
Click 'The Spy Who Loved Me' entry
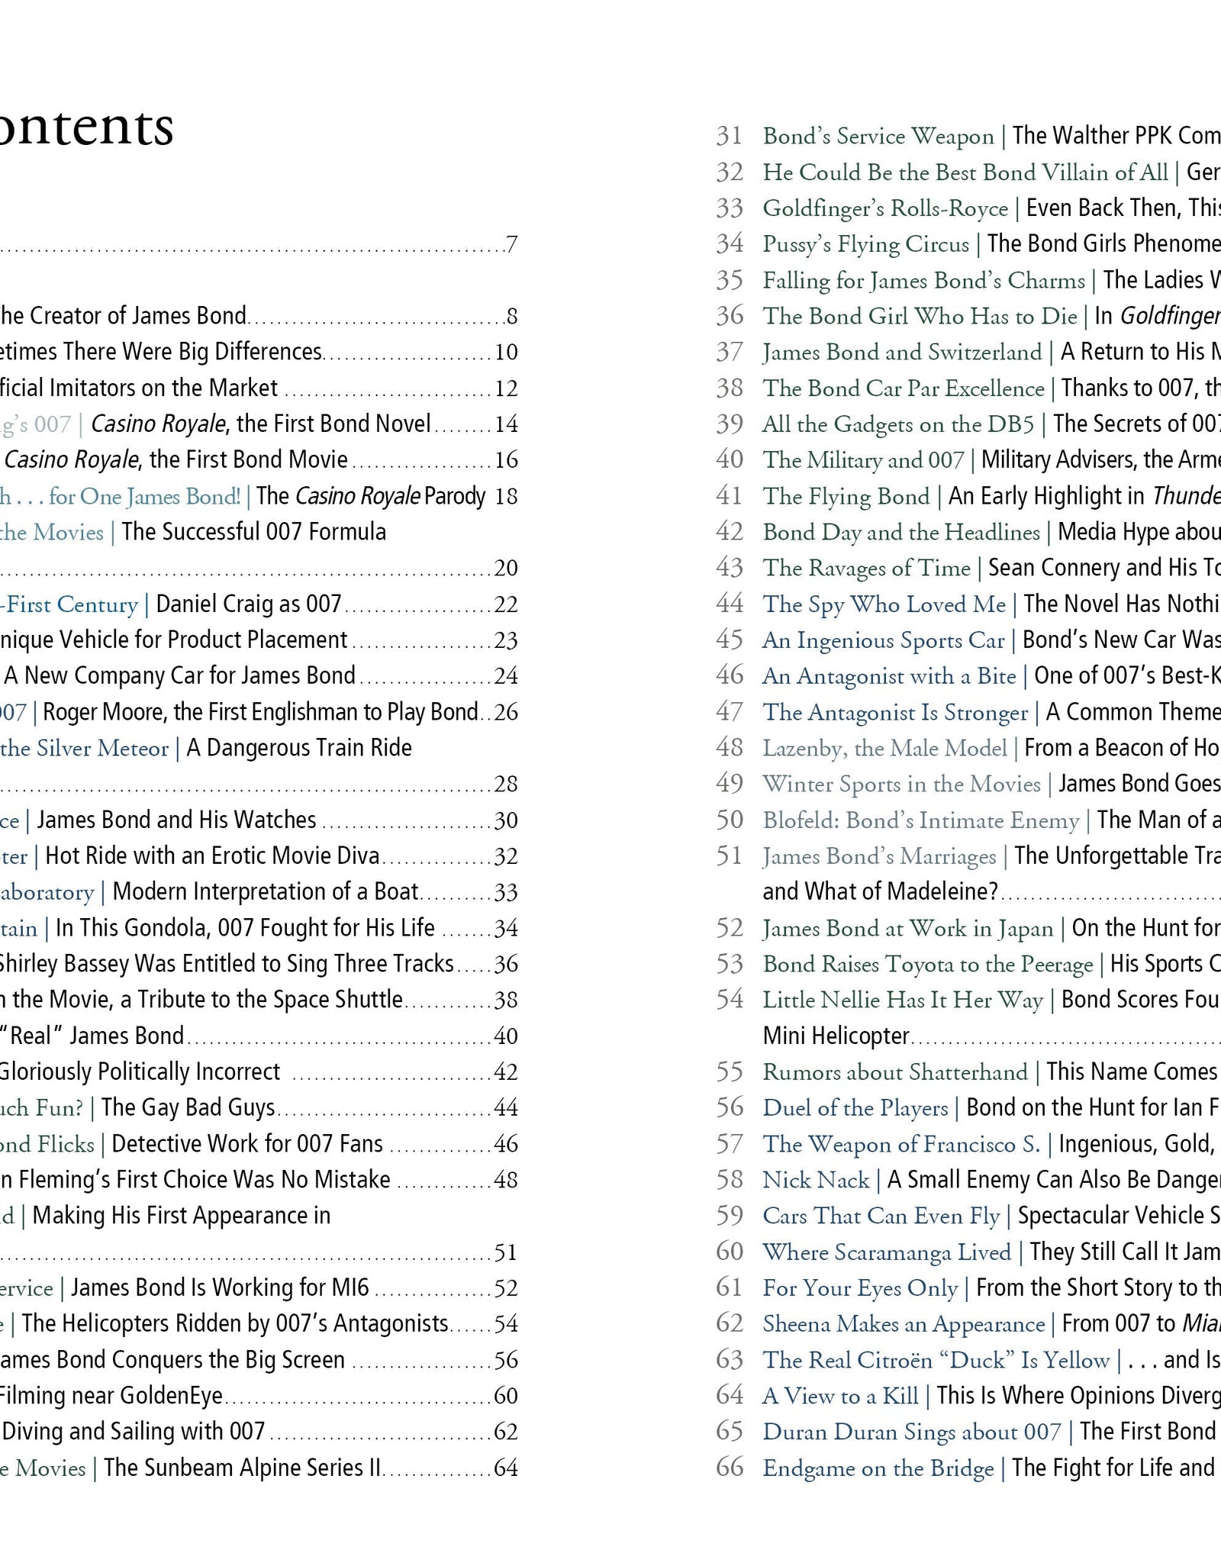(884, 604)
